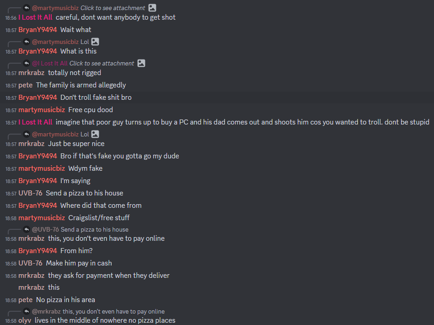434x325 pixels.
Task: Click username olyv at bottom message
Action: (x=25, y=320)
